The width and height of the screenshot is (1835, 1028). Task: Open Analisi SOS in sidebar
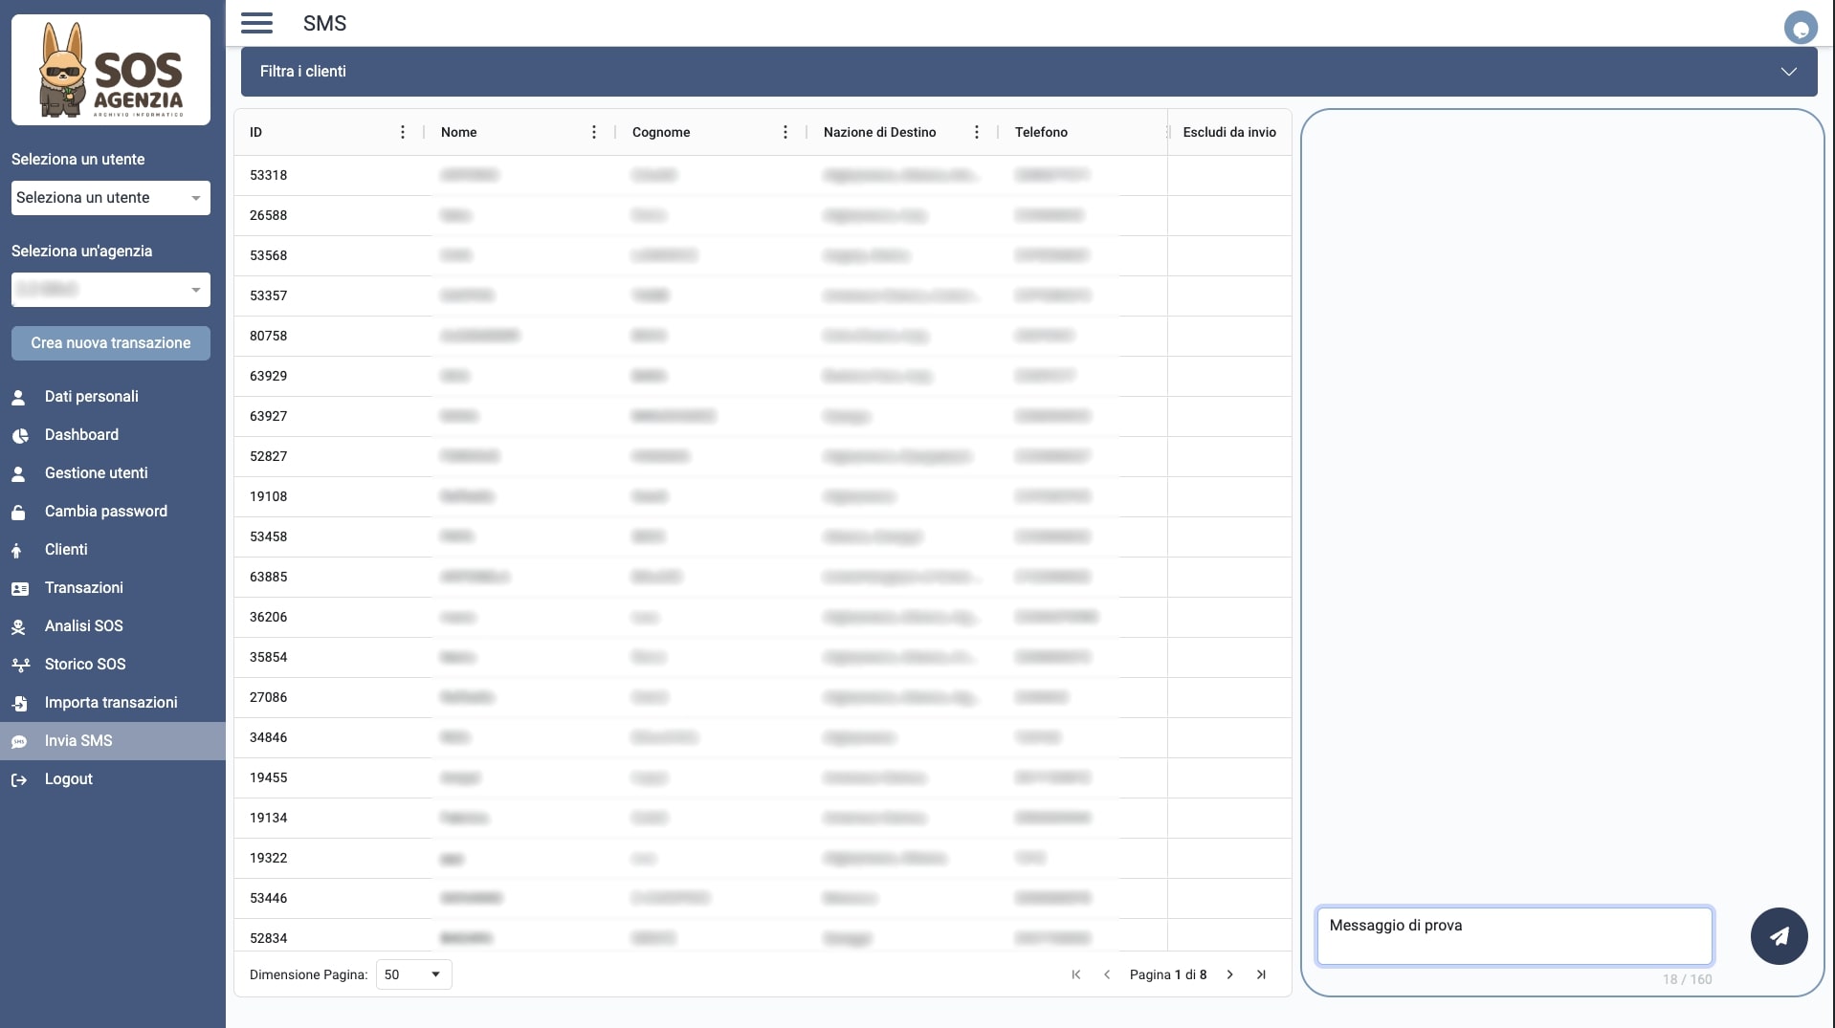tap(84, 626)
